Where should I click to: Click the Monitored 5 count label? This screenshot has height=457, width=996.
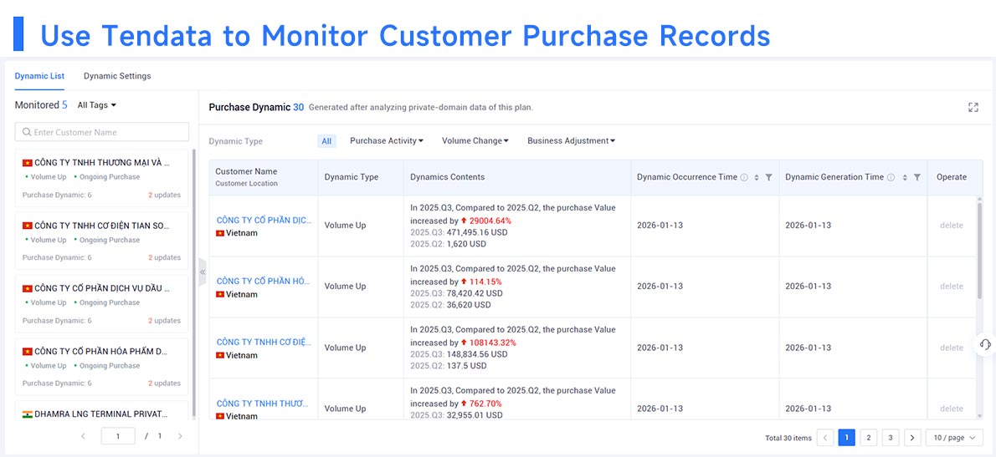[x=41, y=105]
